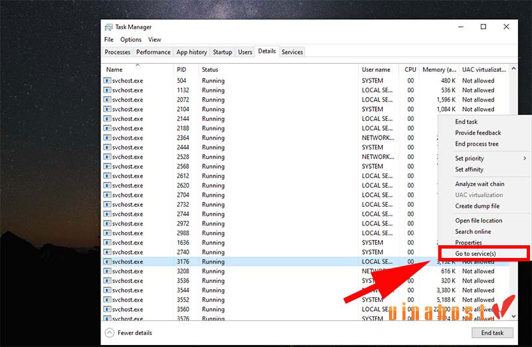This screenshot has height=347, width=532.
Task: Sort list by the CPU column header
Action: point(409,70)
